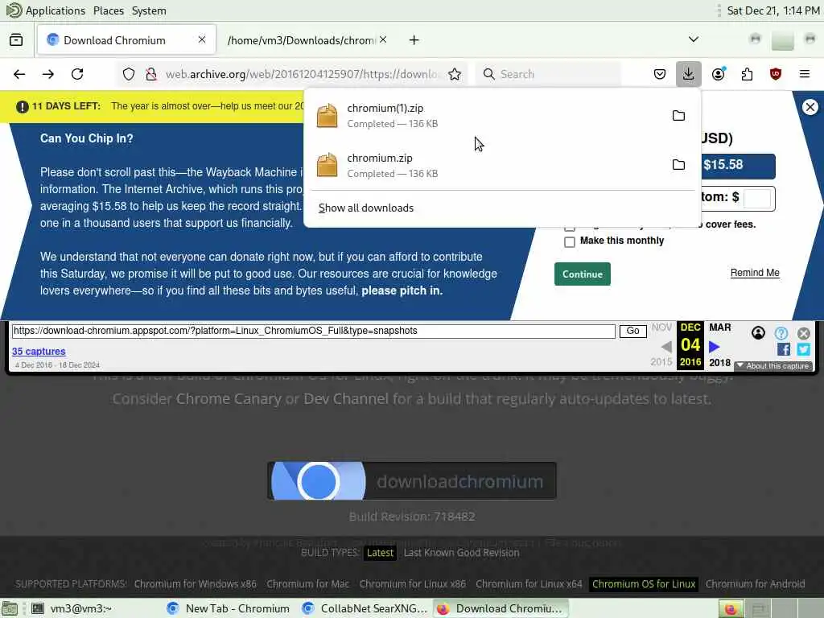Viewport: 824px width, 618px height.
Task: Switch to the Download Chromium tab
Action: pos(126,40)
